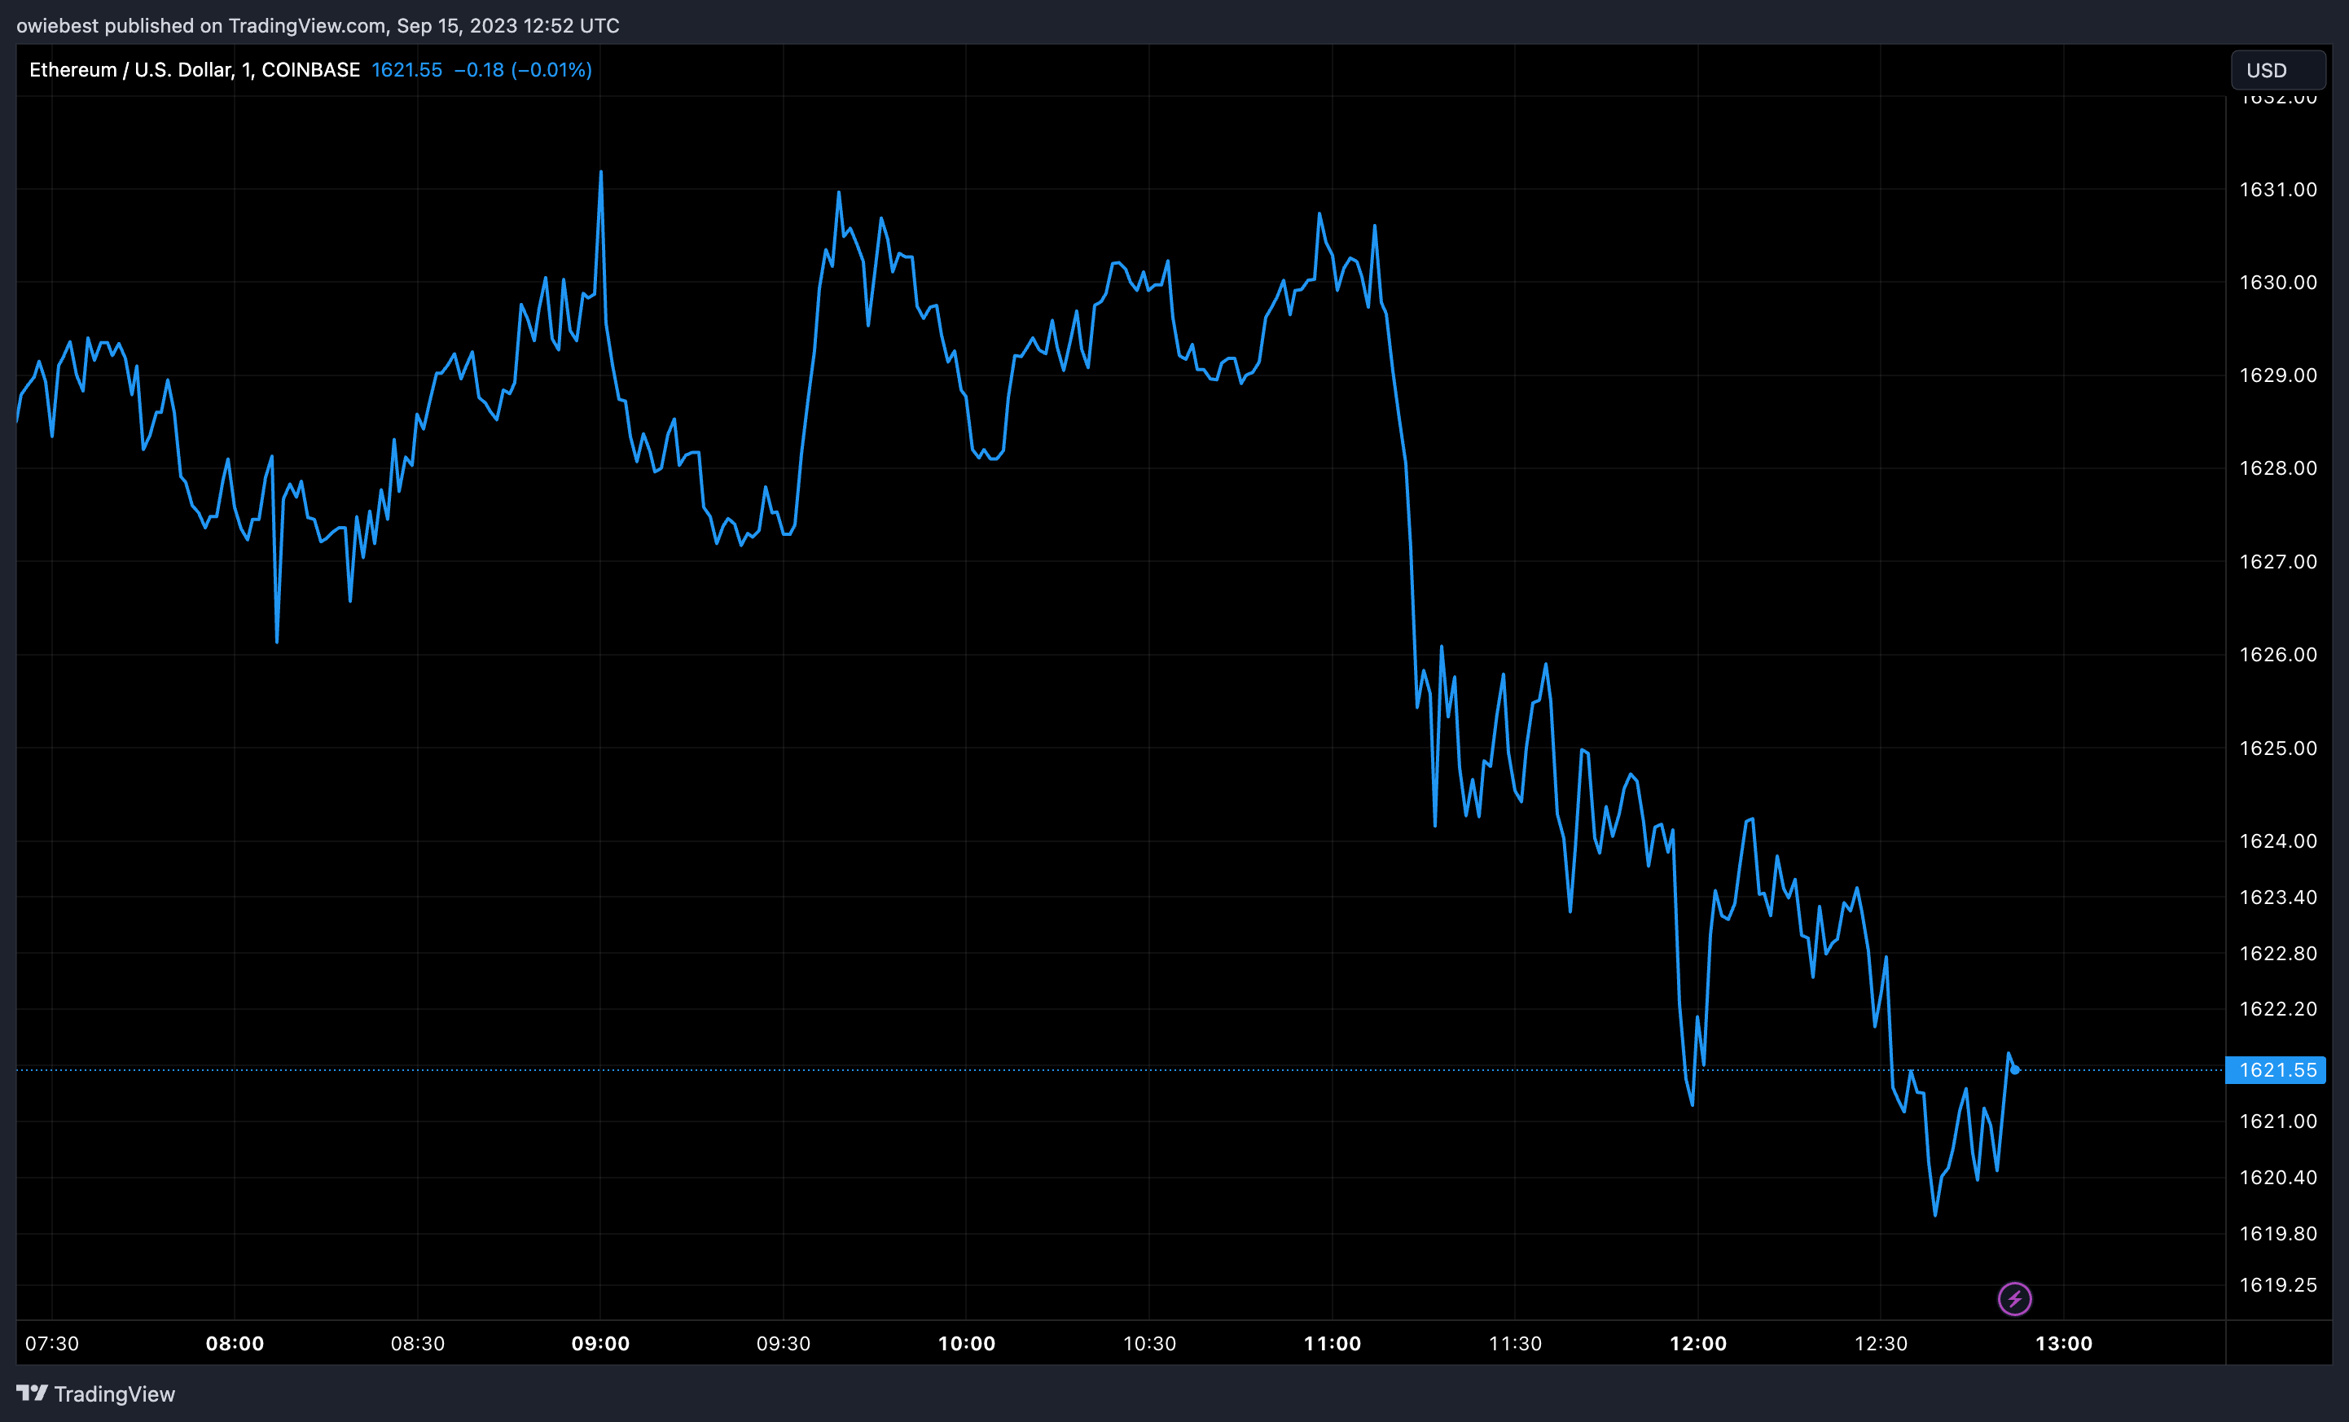Click the 11:00 time axis label
Screen dimensions: 2349x1422
point(1332,1344)
